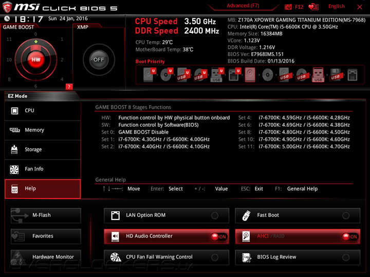Switch to Advanced (F7) mode
The image size is (370, 277).
[x=243, y=6]
